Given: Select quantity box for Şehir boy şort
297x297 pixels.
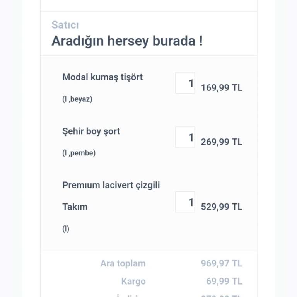Looking at the screenshot, I should click(x=185, y=137).
